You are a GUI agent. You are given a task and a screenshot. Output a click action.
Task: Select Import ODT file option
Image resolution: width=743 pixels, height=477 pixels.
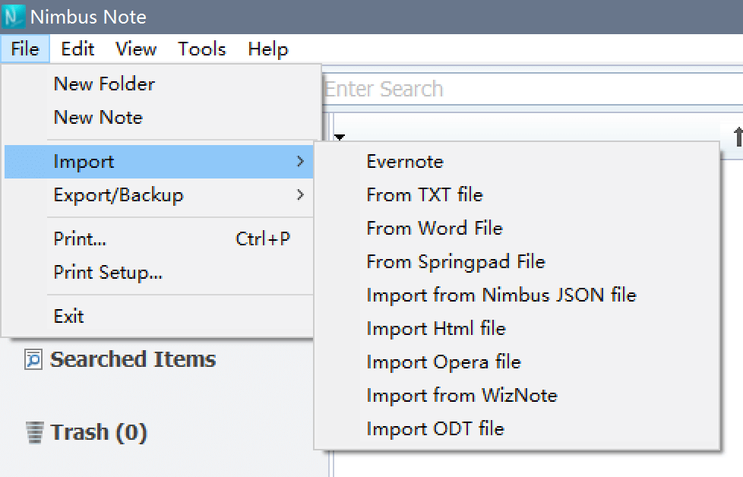coord(517,428)
